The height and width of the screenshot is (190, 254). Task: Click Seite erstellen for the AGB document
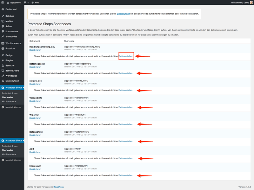coord(126,158)
